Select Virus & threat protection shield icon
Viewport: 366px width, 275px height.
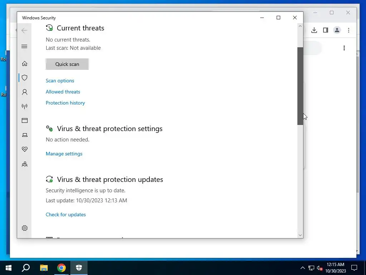pos(25,78)
